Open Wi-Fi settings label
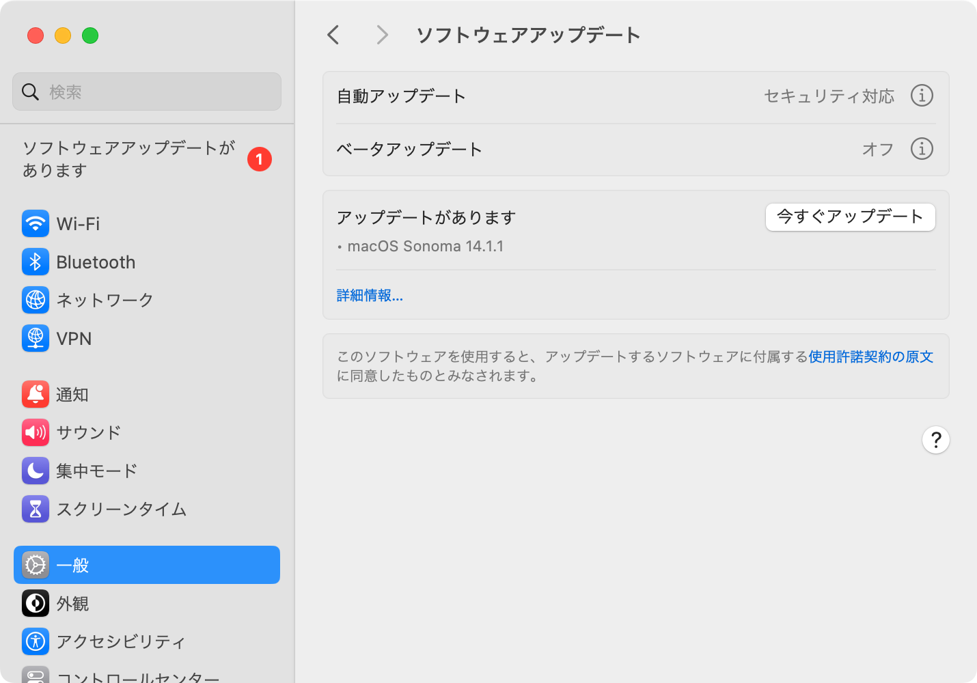 click(78, 224)
